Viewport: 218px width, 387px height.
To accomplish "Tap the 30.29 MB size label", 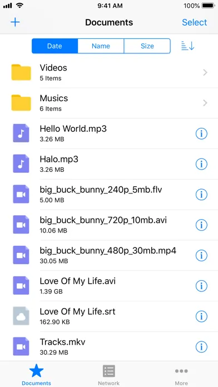I will point(53,353).
